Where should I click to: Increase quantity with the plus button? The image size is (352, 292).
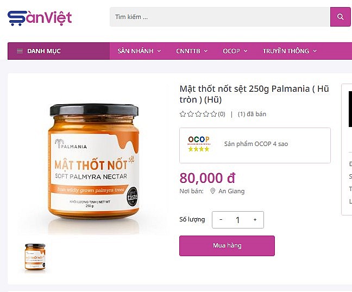coord(255,220)
